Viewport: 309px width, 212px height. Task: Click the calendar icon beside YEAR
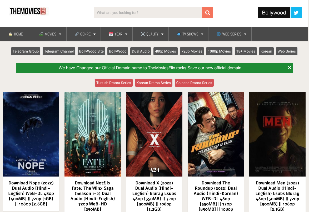pyautogui.click(x=111, y=34)
